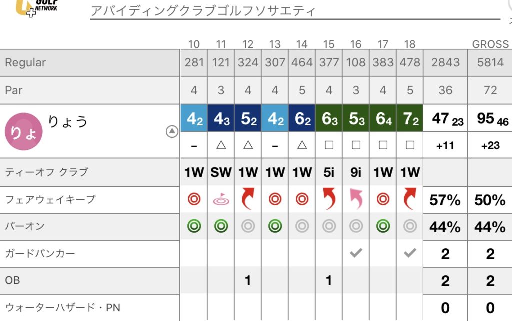
Task: Tap the pink りょ player avatar
Action: click(x=24, y=132)
